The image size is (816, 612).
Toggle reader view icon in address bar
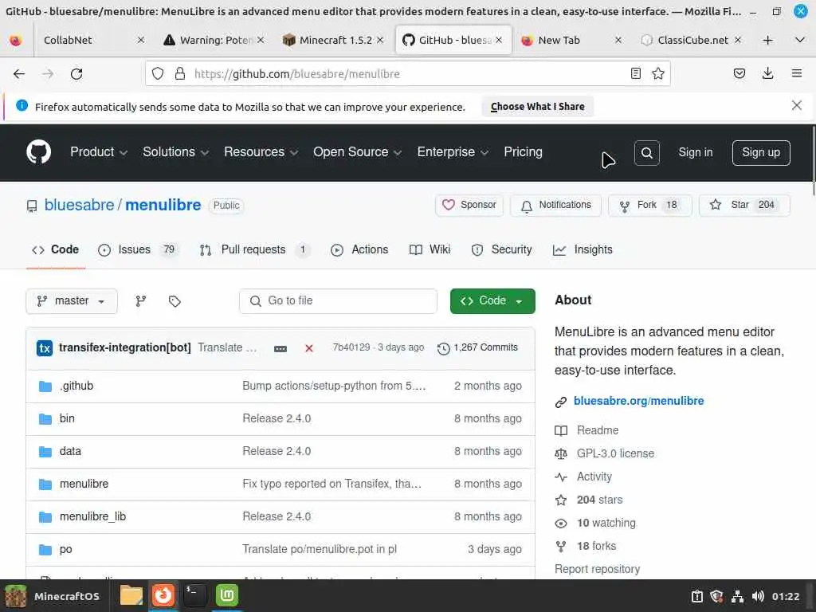click(x=635, y=73)
